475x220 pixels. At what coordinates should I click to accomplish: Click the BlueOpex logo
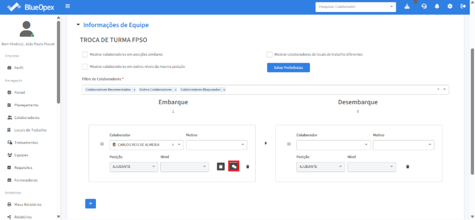30,7
